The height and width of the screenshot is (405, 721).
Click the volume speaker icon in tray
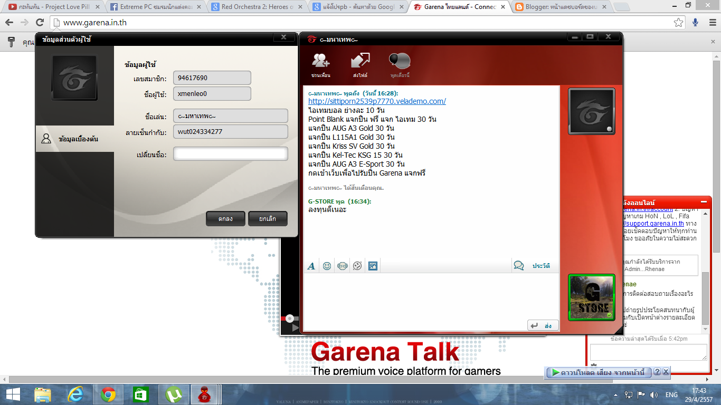(654, 394)
